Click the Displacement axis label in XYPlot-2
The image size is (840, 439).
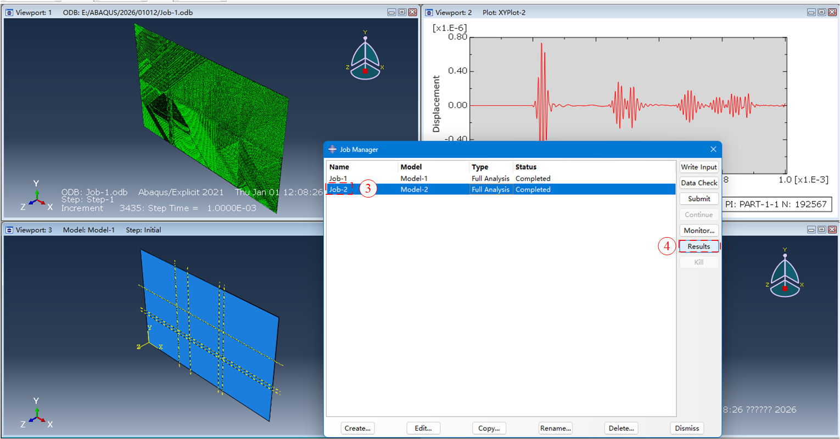pos(436,104)
